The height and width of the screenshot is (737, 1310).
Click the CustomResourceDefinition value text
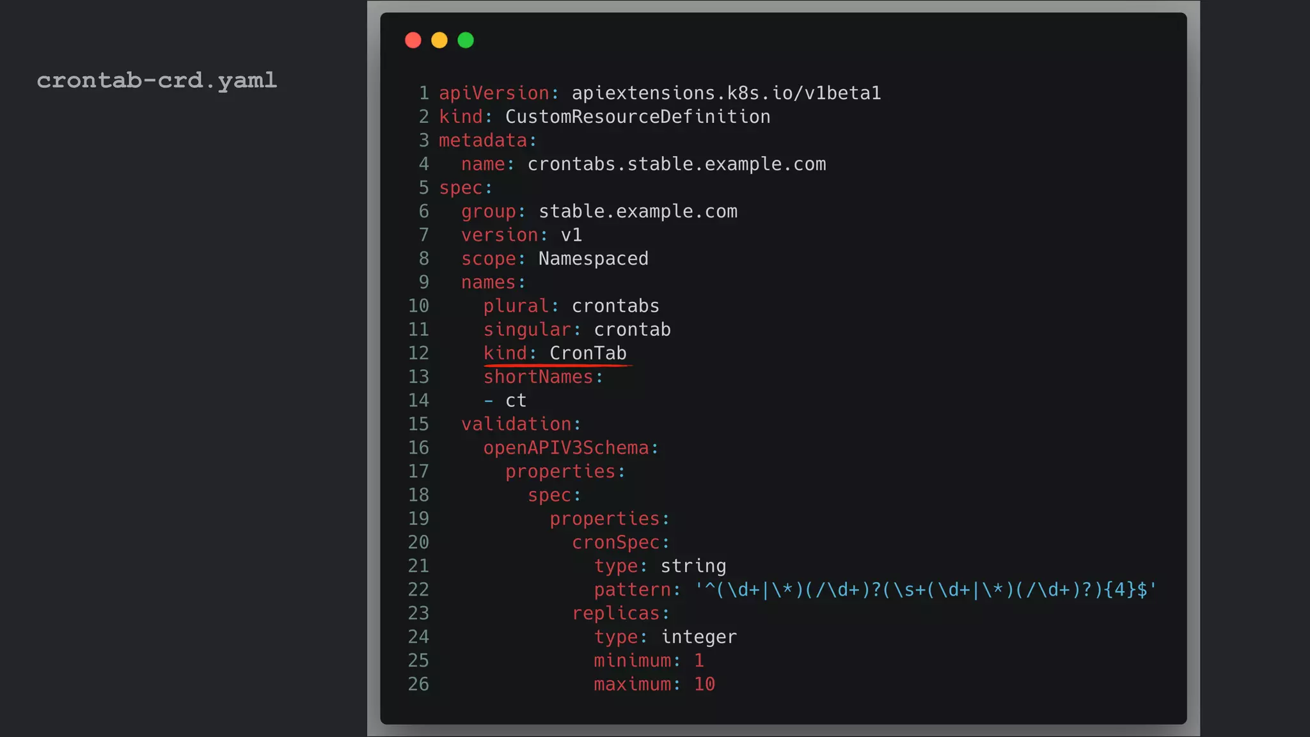tap(637, 117)
